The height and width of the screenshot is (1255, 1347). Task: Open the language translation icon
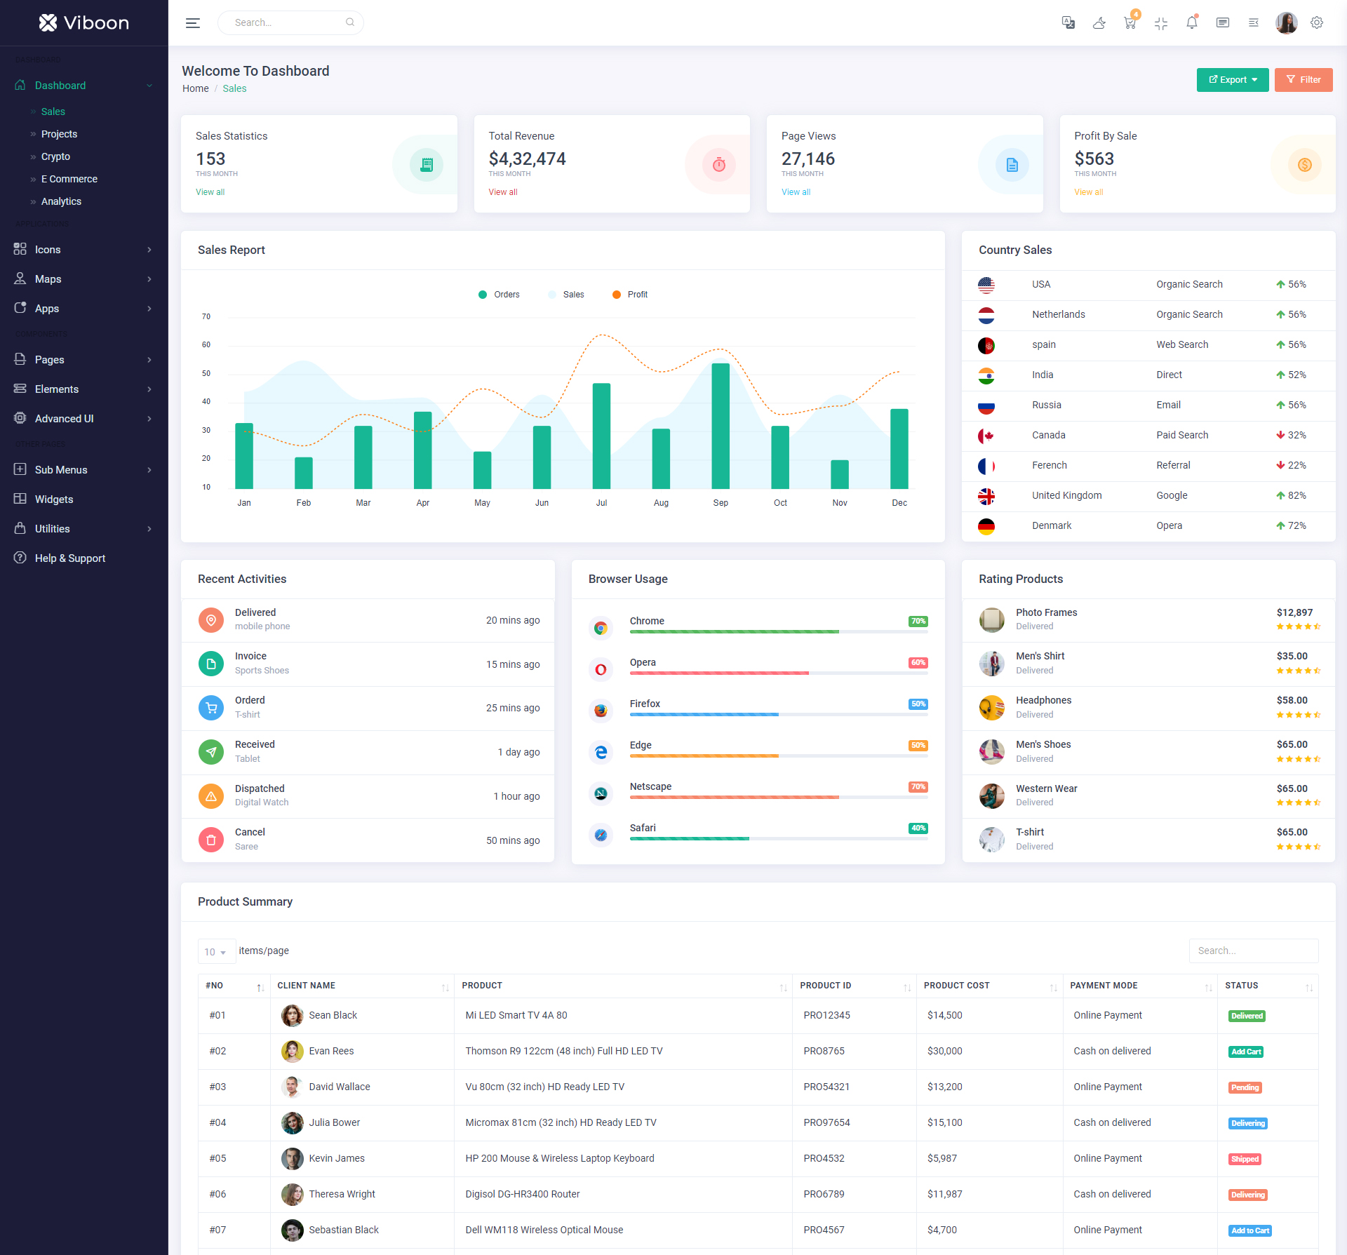(x=1068, y=22)
